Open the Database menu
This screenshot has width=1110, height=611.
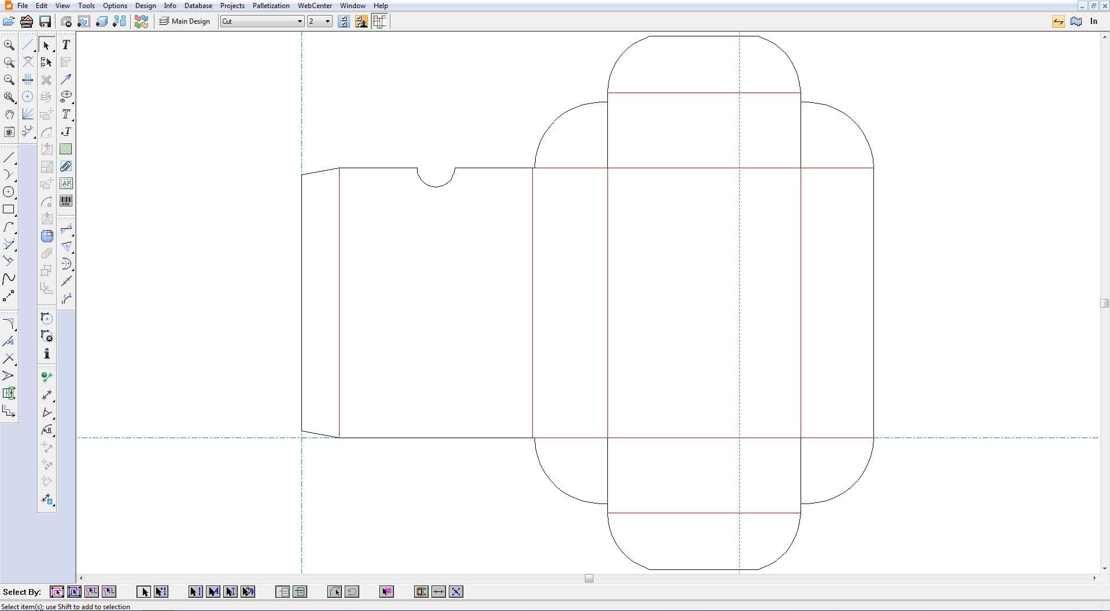click(x=198, y=6)
